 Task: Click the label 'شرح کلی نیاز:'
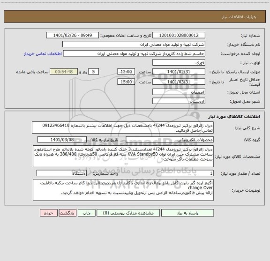coord(247,128)
